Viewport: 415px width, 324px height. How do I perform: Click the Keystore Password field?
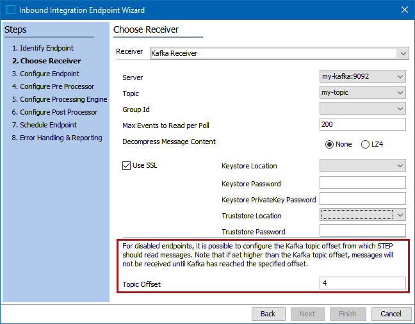click(362, 182)
